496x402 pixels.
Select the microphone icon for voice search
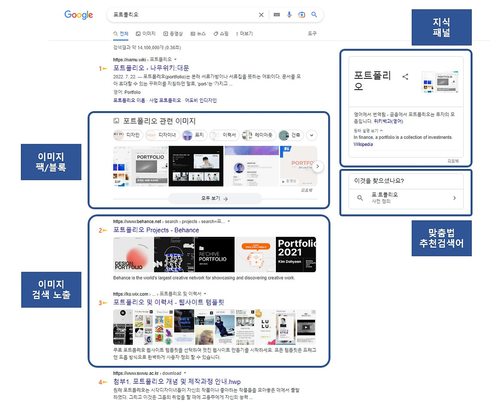pos(289,14)
